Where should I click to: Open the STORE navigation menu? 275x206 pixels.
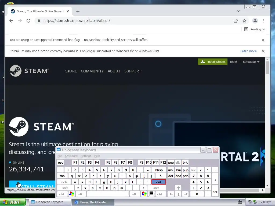tap(71, 71)
